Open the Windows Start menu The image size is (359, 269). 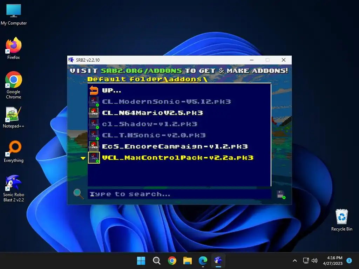141,261
